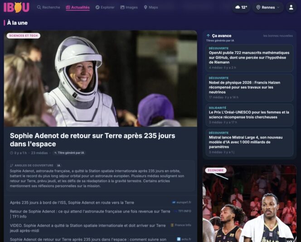
Task: Click the actu.fr source icon
Action: pyautogui.click(x=179, y=239)
